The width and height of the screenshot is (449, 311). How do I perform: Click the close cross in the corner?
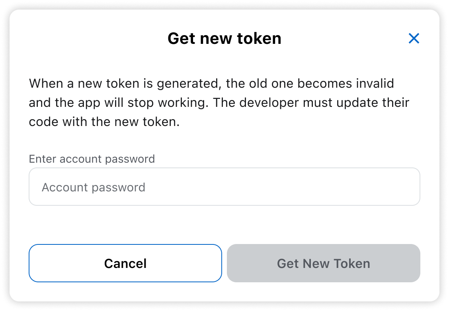click(x=414, y=38)
